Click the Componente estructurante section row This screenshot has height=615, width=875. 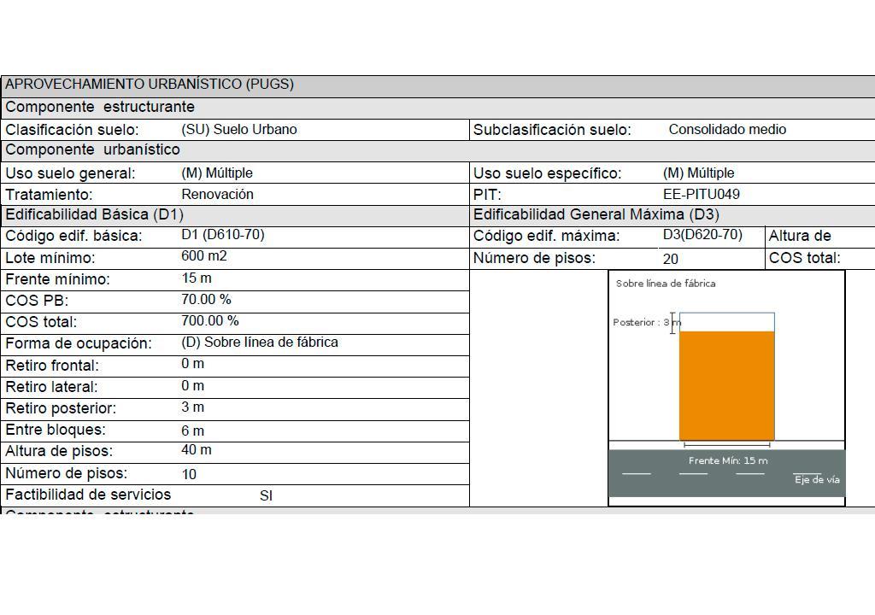pyautogui.click(x=437, y=108)
